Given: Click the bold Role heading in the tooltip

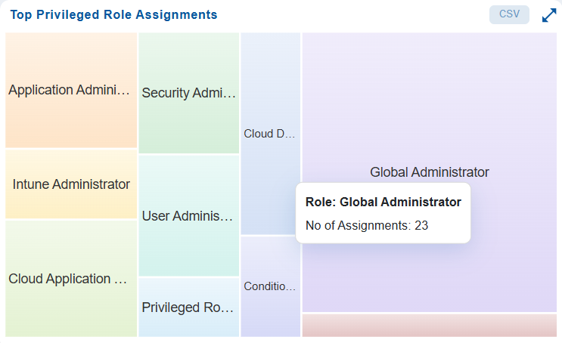Looking at the screenshot, I should [383, 202].
